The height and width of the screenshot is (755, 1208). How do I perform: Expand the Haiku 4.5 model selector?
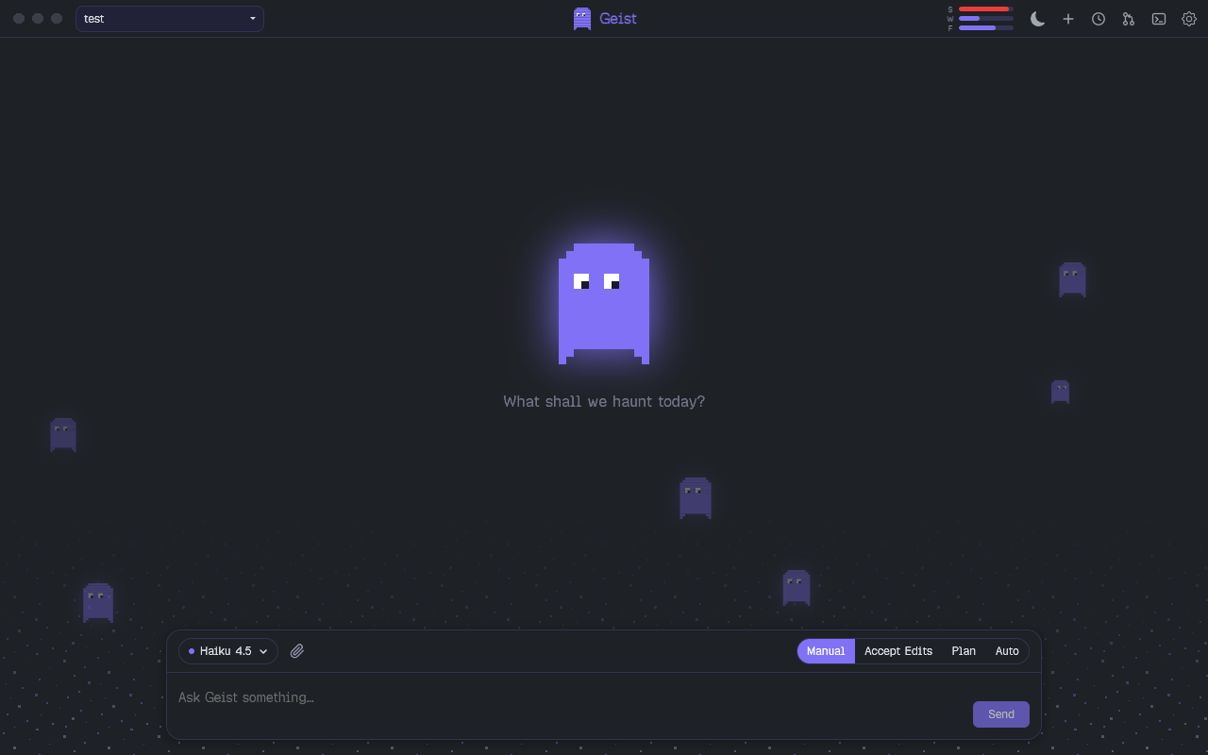point(228,651)
